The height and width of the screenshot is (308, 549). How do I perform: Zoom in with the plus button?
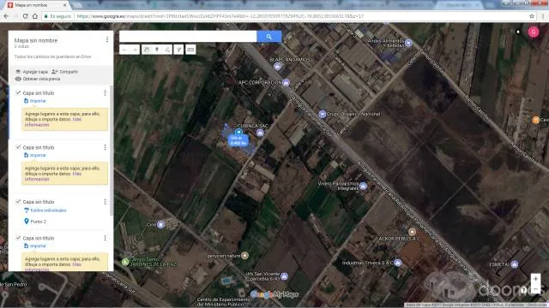coord(535,279)
